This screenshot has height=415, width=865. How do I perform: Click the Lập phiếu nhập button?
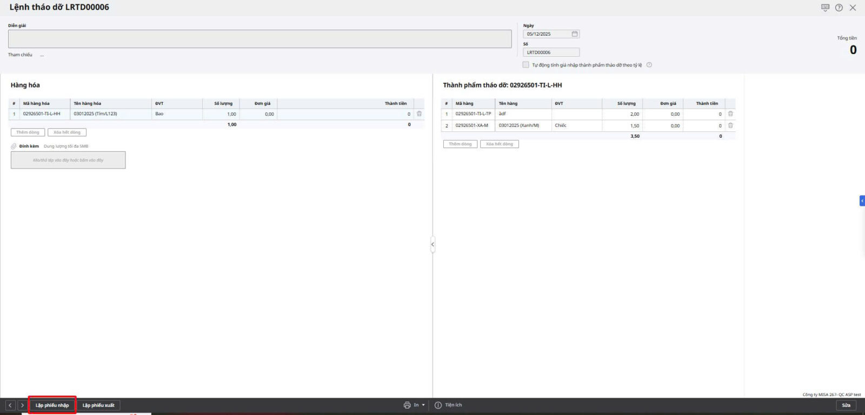coord(52,405)
